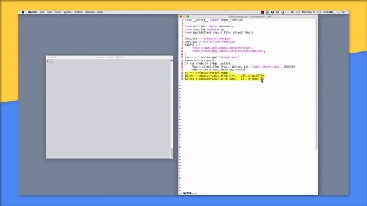
Task: Click the 'title slide template' string
Action: (219, 42)
